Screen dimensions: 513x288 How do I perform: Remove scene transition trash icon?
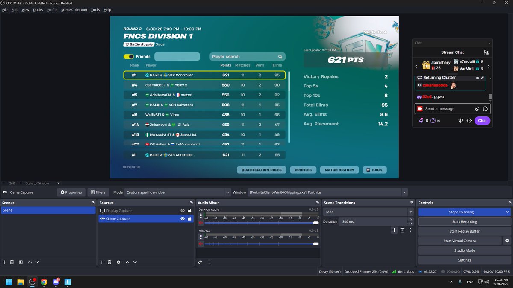pyautogui.click(x=402, y=230)
